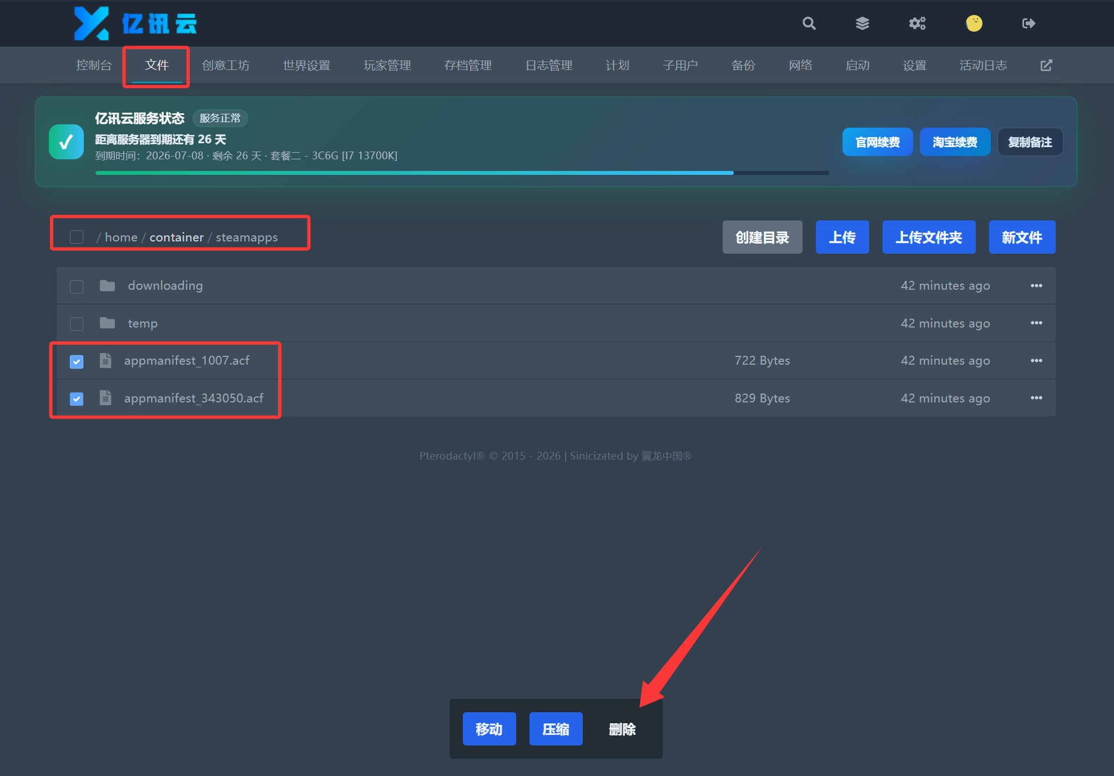
Task: Open the more options menu for temp
Action: (1036, 323)
